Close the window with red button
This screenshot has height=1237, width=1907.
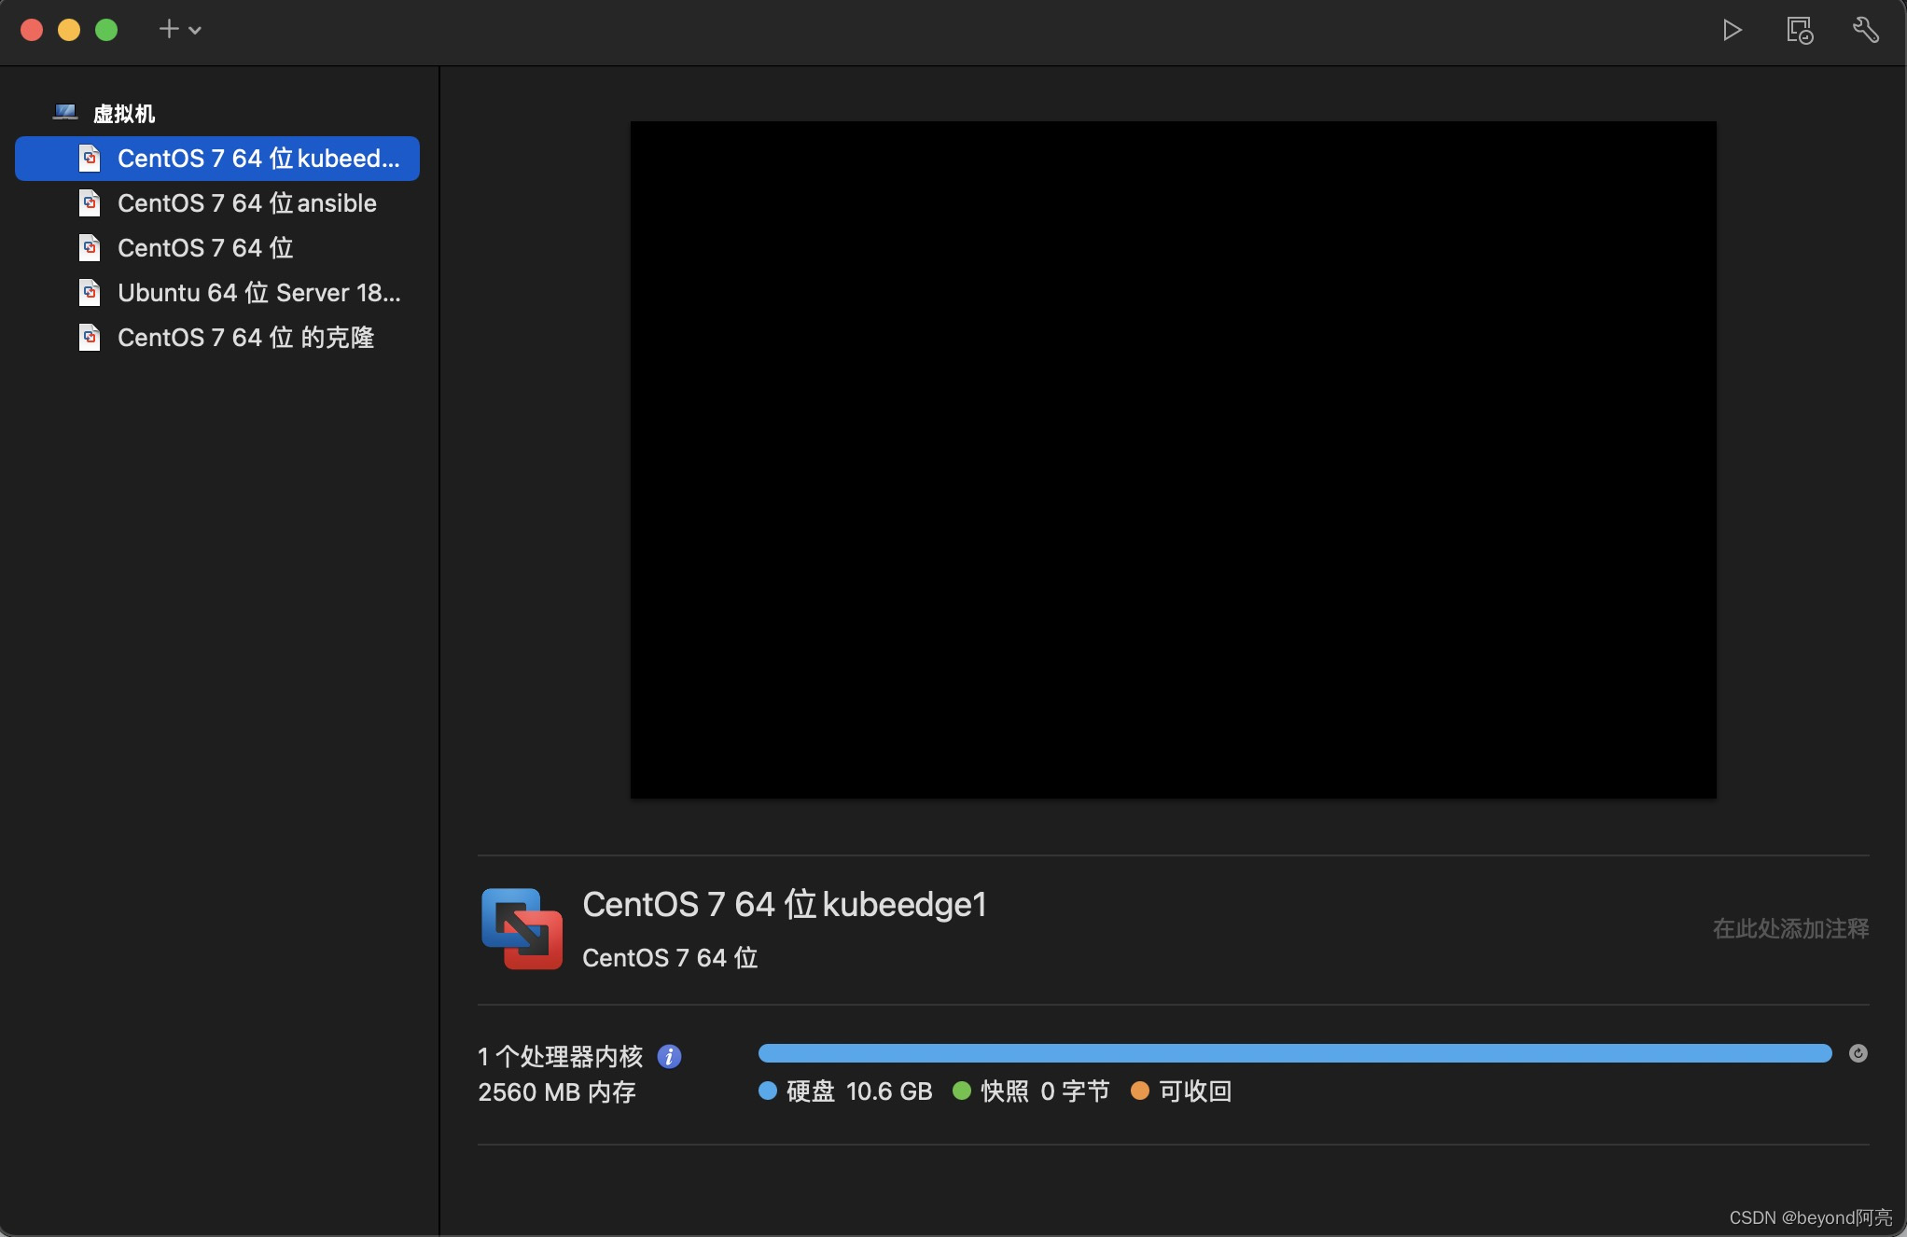click(x=32, y=30)
